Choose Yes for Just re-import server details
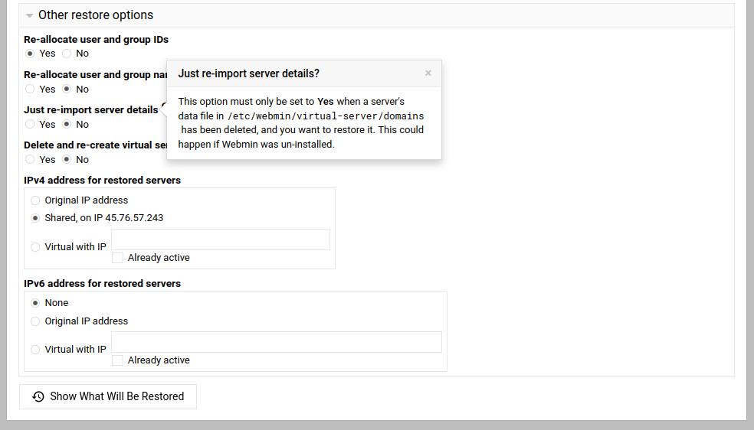Screen dimensions: 754x430 (x=30, y=124)
